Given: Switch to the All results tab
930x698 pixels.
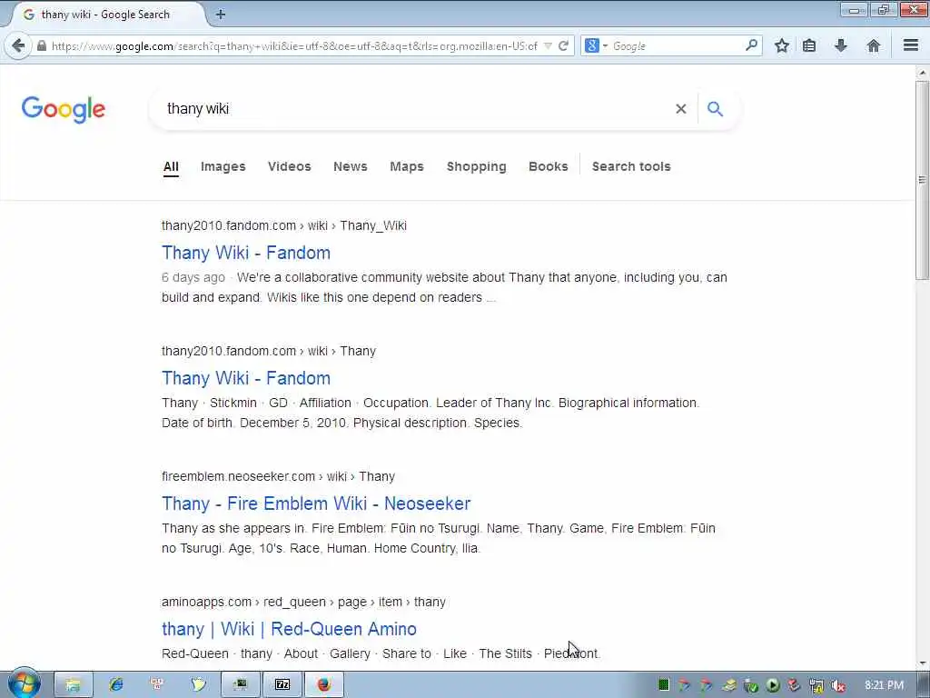Looking at the screenshot, I should pyautogui.click(x=171, y=167).
